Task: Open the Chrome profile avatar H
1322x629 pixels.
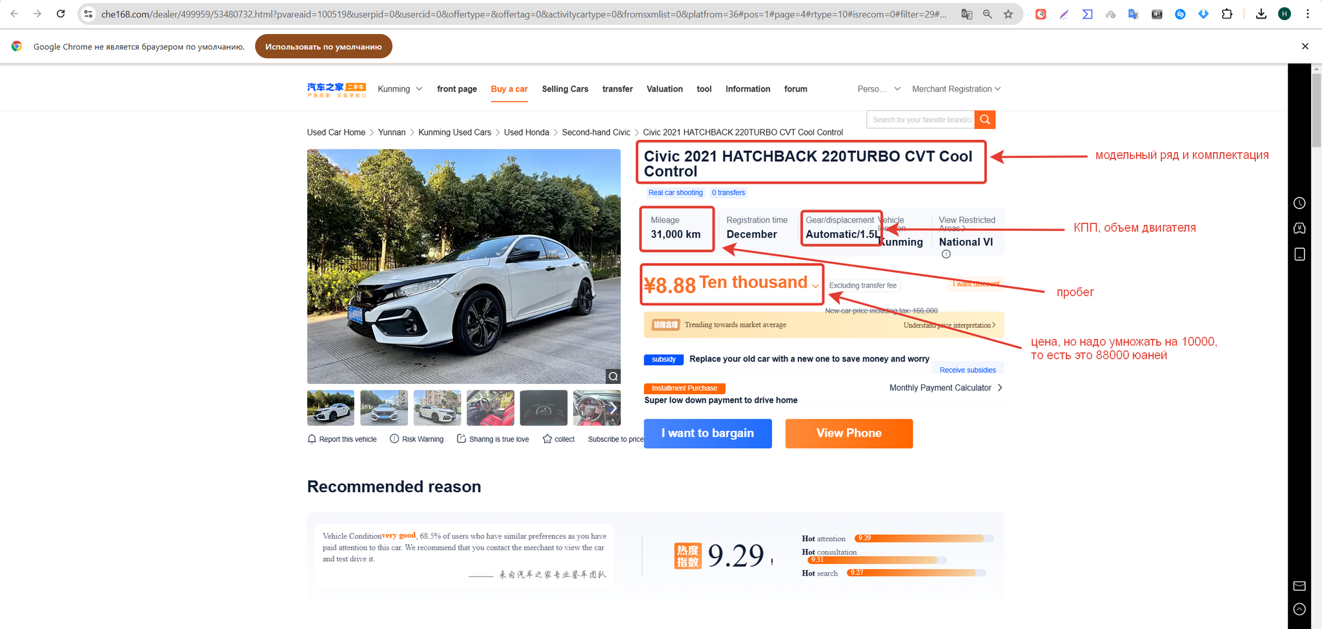Action: click(x=1285, y=14)
